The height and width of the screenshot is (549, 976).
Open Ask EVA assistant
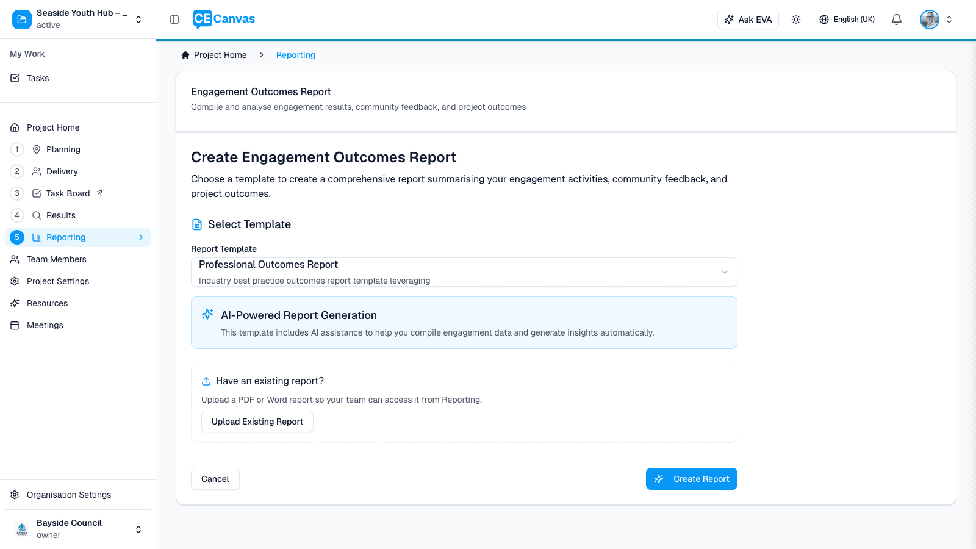pos(748,19)
